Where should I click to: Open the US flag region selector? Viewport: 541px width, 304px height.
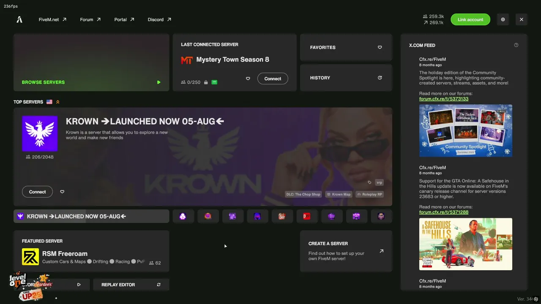coord(49,102)
